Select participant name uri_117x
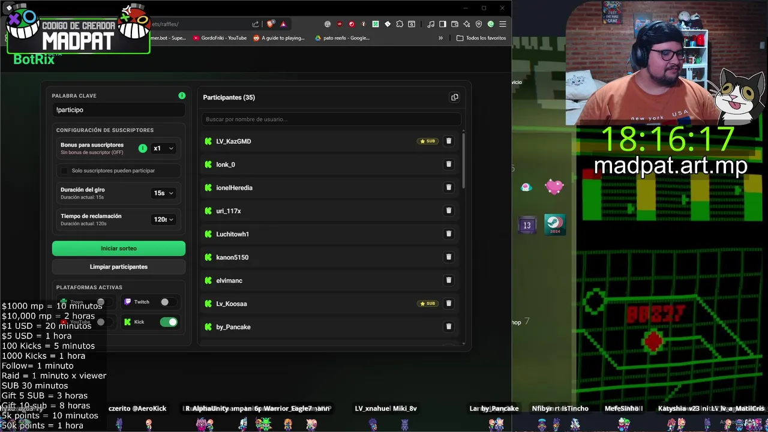This screenshot has width=768, height=432. coord(229,211)
